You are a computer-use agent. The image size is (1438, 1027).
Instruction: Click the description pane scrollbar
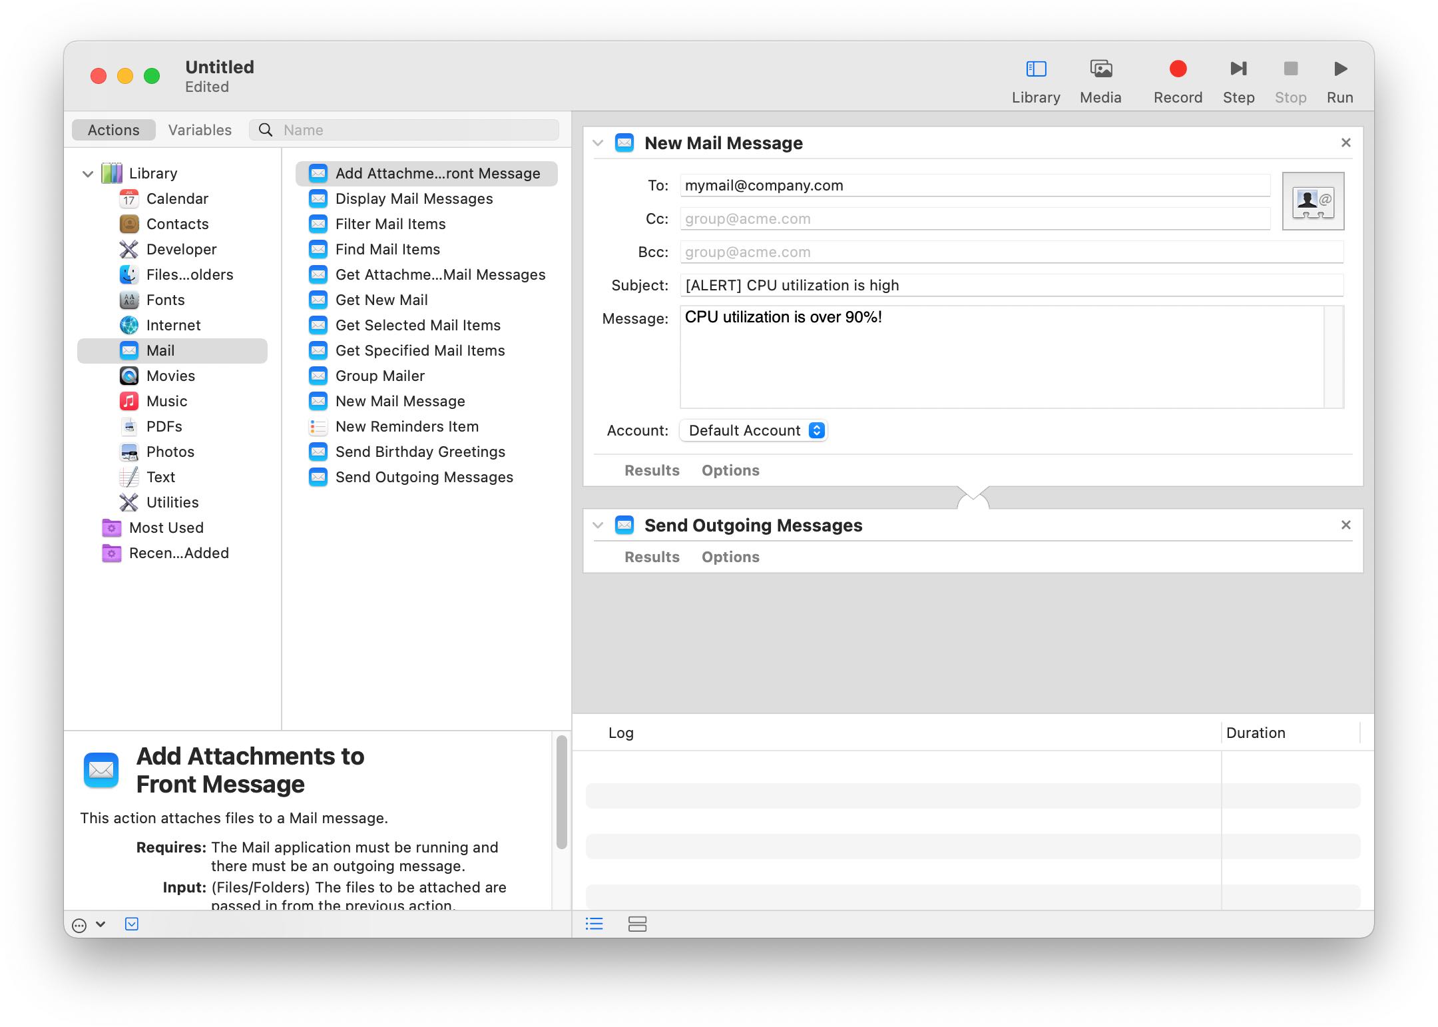click(561, 792)
